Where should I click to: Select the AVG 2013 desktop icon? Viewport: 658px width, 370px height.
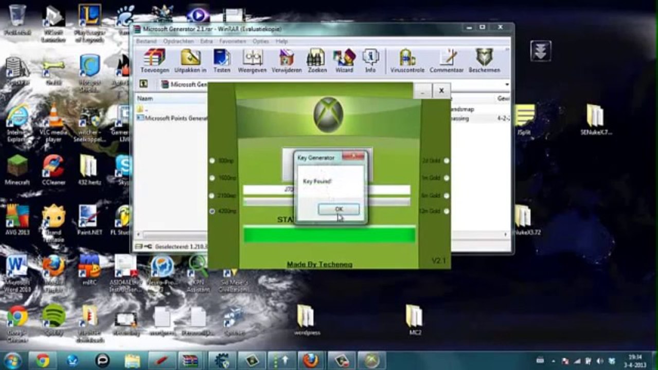[x=17, y=219]
